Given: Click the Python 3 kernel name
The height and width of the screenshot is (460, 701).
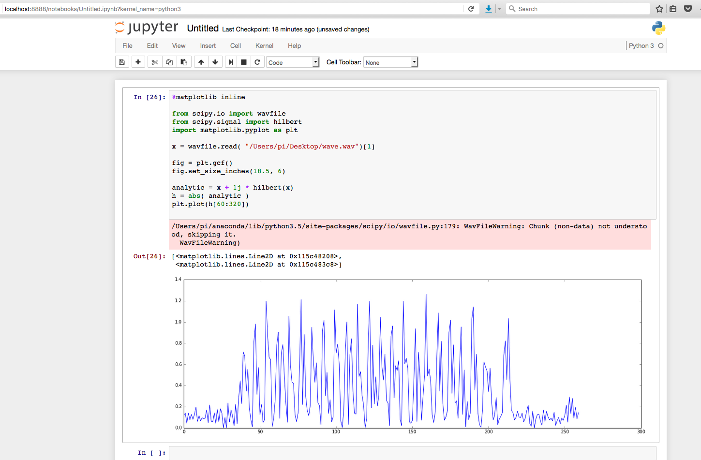Looking at the screenshot, I should point(641,45).
